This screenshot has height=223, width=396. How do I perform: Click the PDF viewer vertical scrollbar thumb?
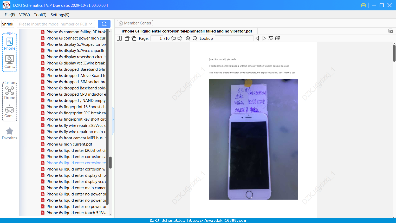click(394, 53)
